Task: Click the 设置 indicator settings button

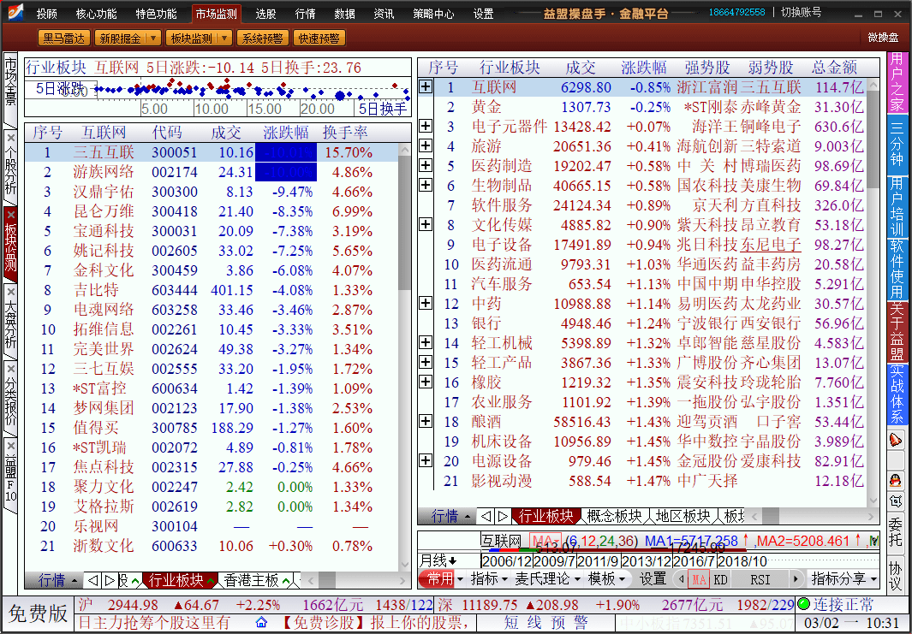Action: (653, 578)
